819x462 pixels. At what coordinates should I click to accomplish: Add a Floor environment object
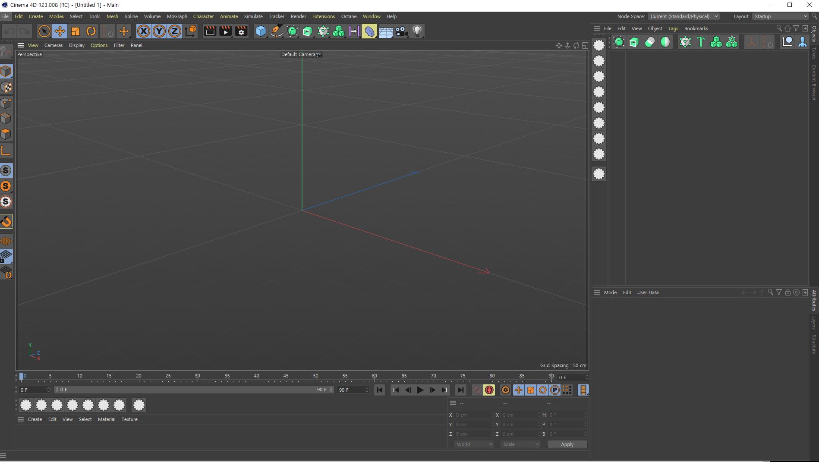(386, 31)
